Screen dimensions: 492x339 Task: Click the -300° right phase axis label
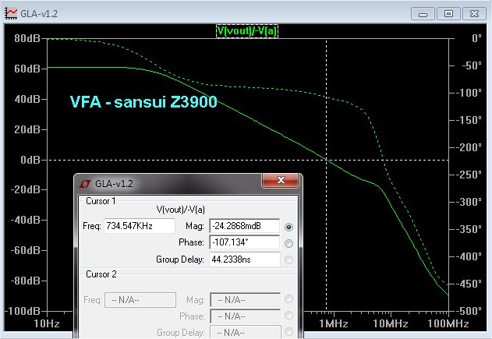pyautogui.click(x=469, y=202)
